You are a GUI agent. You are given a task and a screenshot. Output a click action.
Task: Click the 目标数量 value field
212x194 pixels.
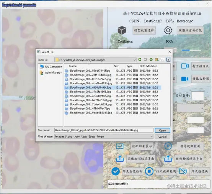(198, 95)
